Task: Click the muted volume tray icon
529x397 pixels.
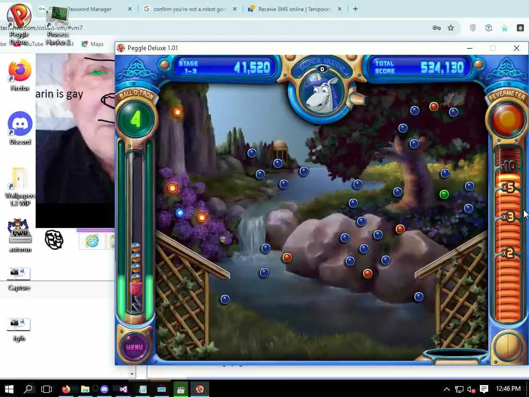Action: 471,389
